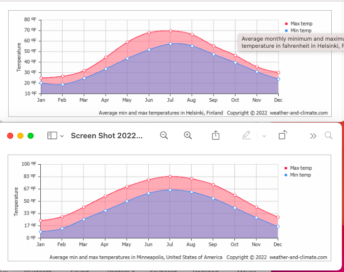This screenshot has height=272, width=344.
Task: Toggle the Preview sidebar view icon
Action: [52, 136]
